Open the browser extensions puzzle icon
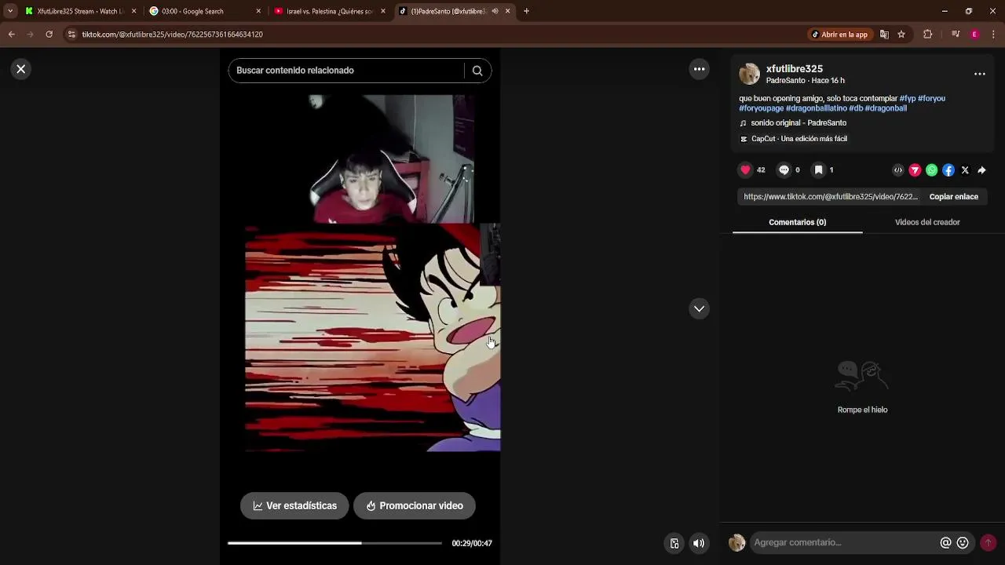This screenshot has height=565, width=1005. click(x=927, y=35)
